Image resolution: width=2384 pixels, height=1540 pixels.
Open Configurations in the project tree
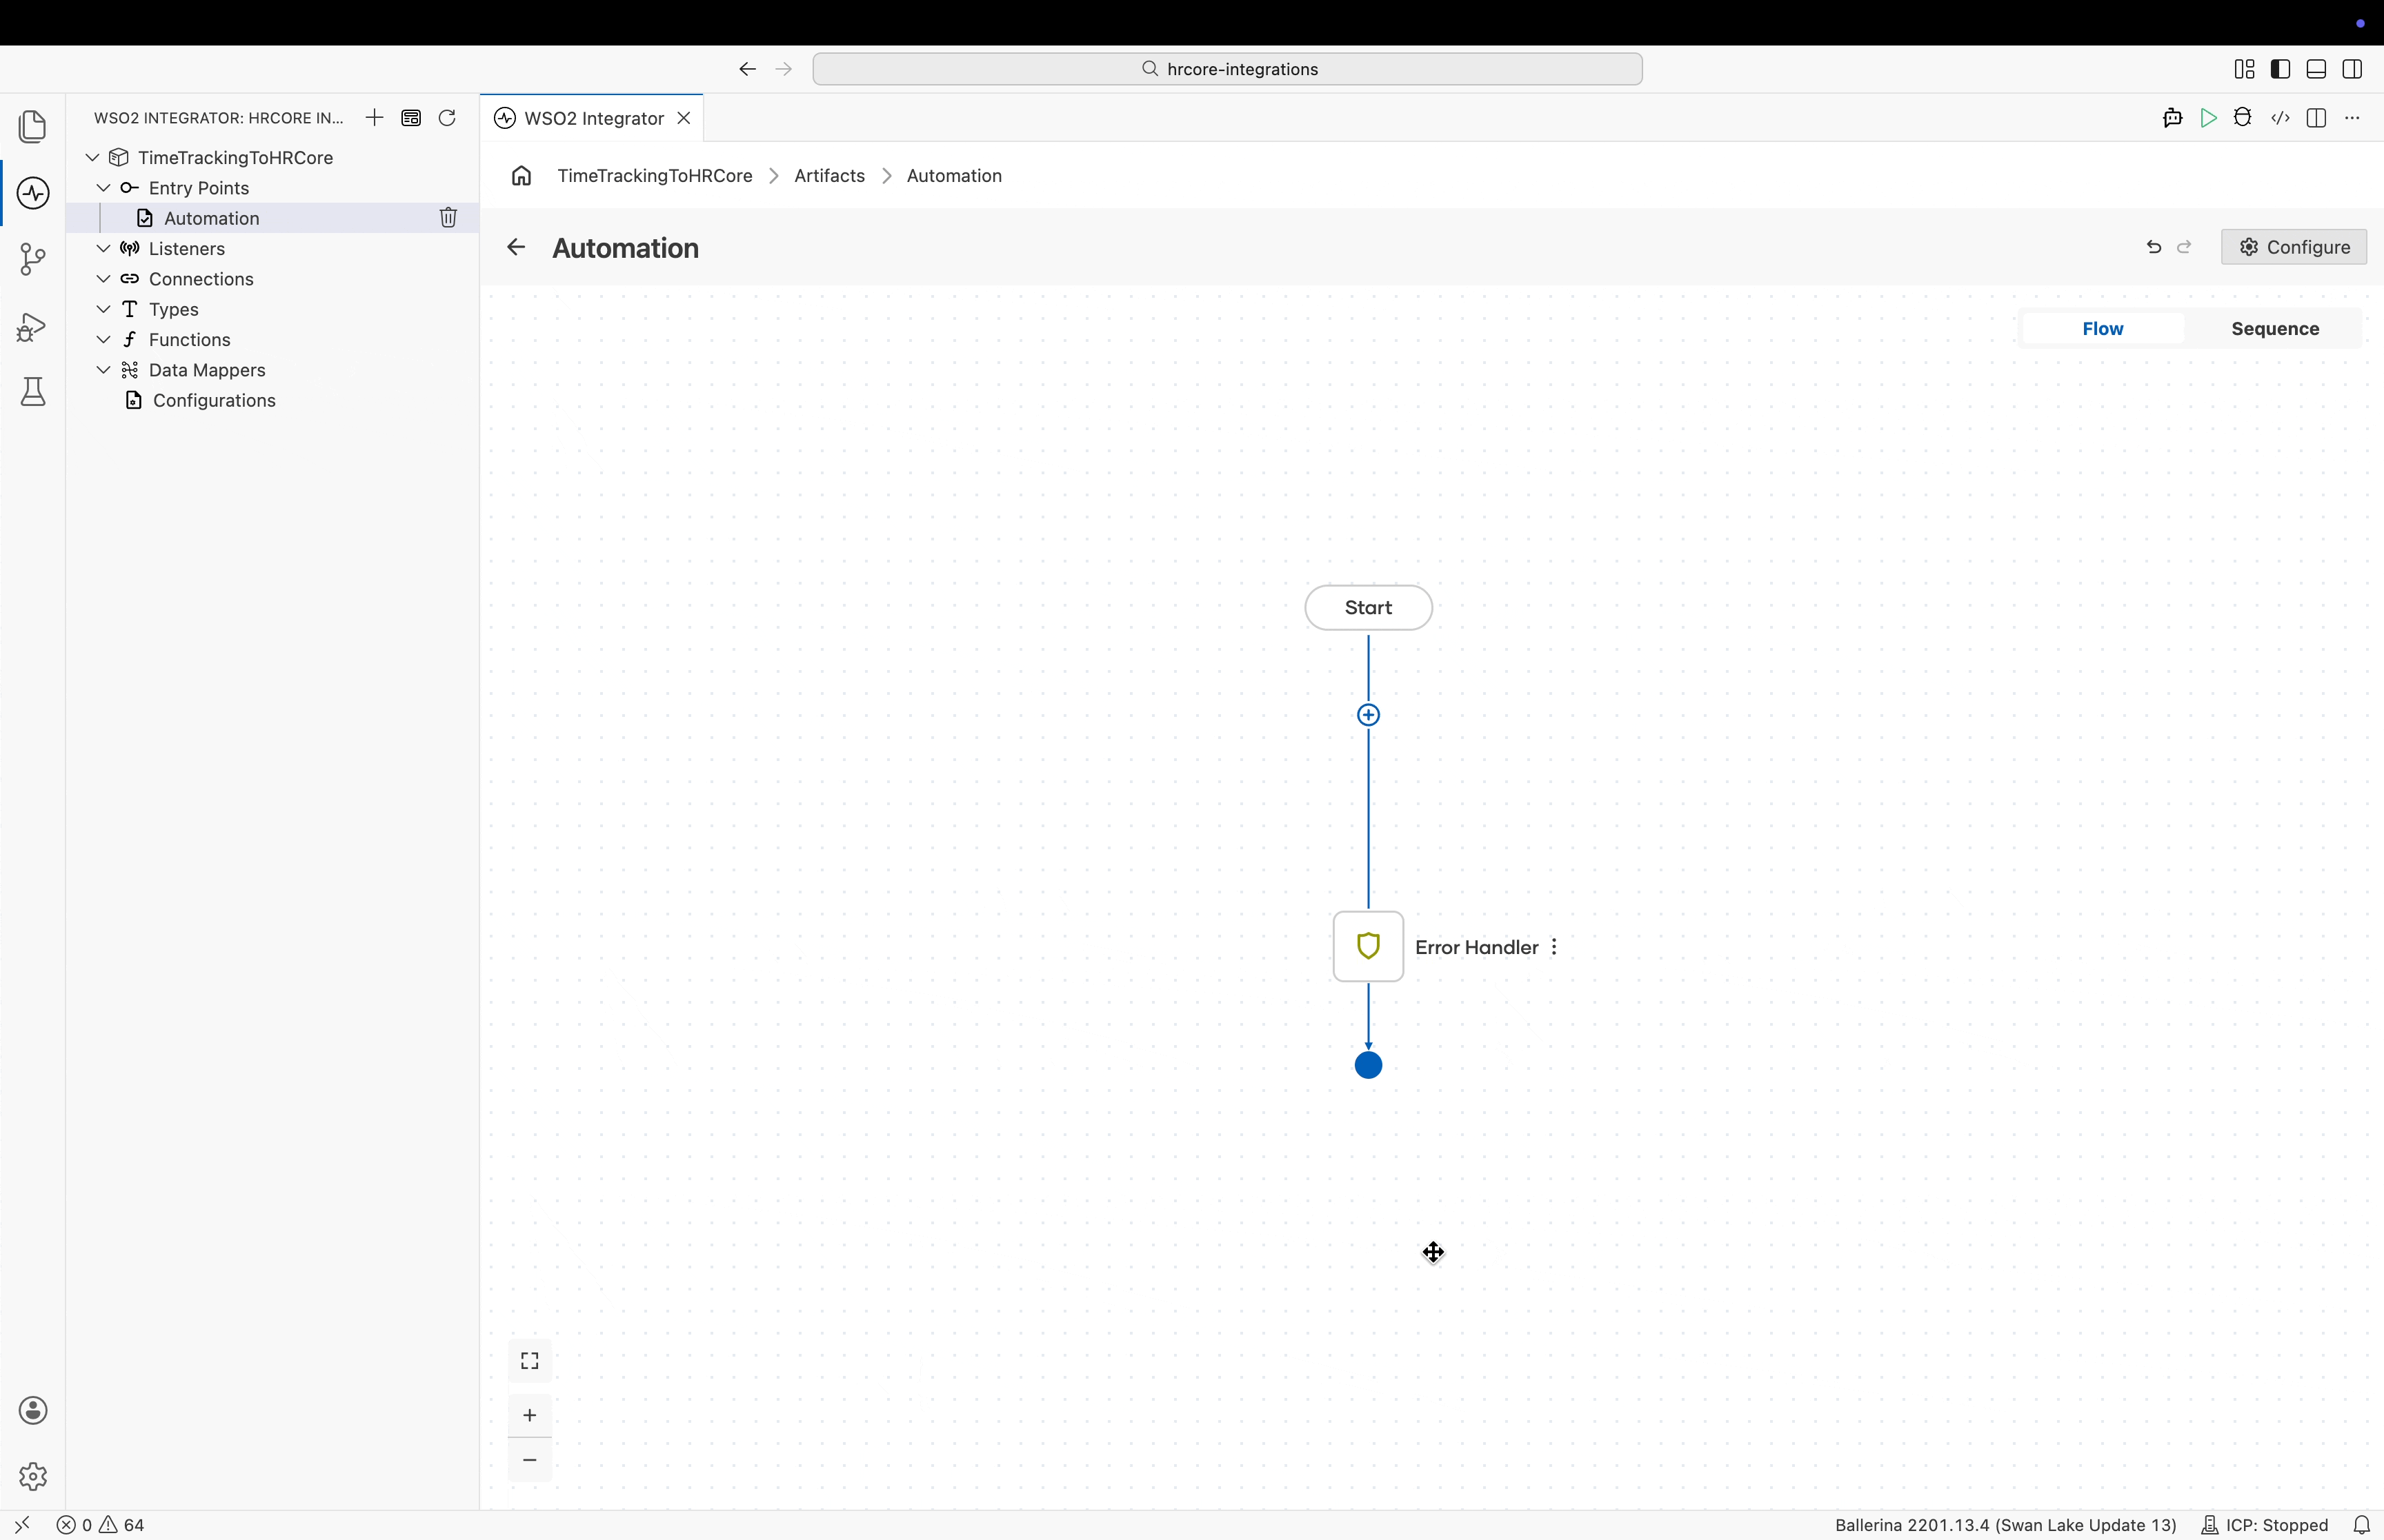(214, 400)
